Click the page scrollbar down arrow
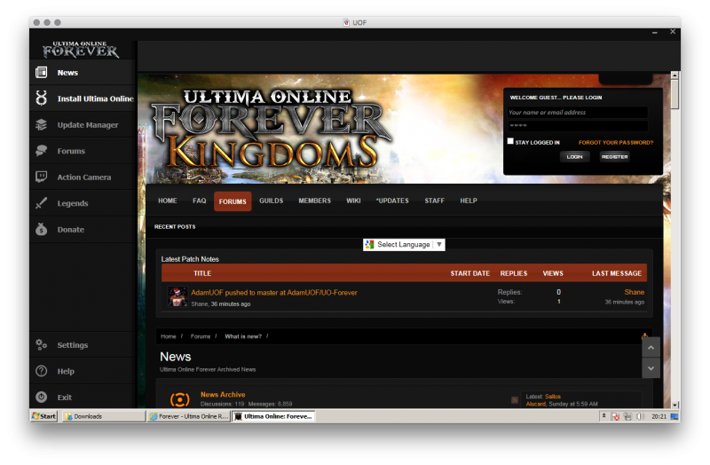This screenshot has height=465, width=710. click(674, 405)
